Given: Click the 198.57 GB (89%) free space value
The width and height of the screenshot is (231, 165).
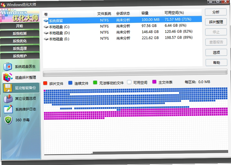Looking at the screenshot, I should [179, 37].
